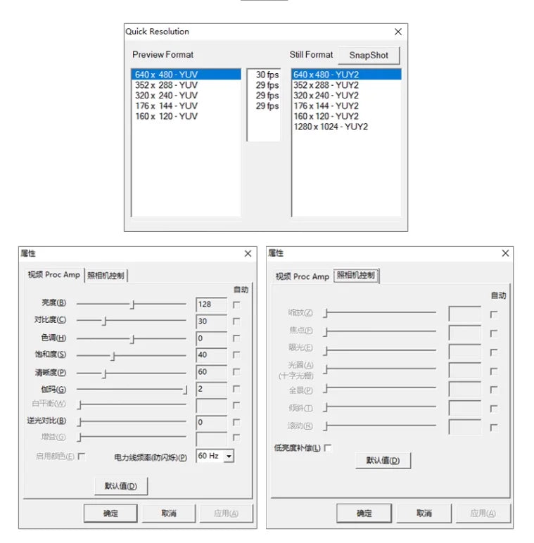
Task: Adjust the 色调(H) hue slider
Action: (x=132, y=339)
